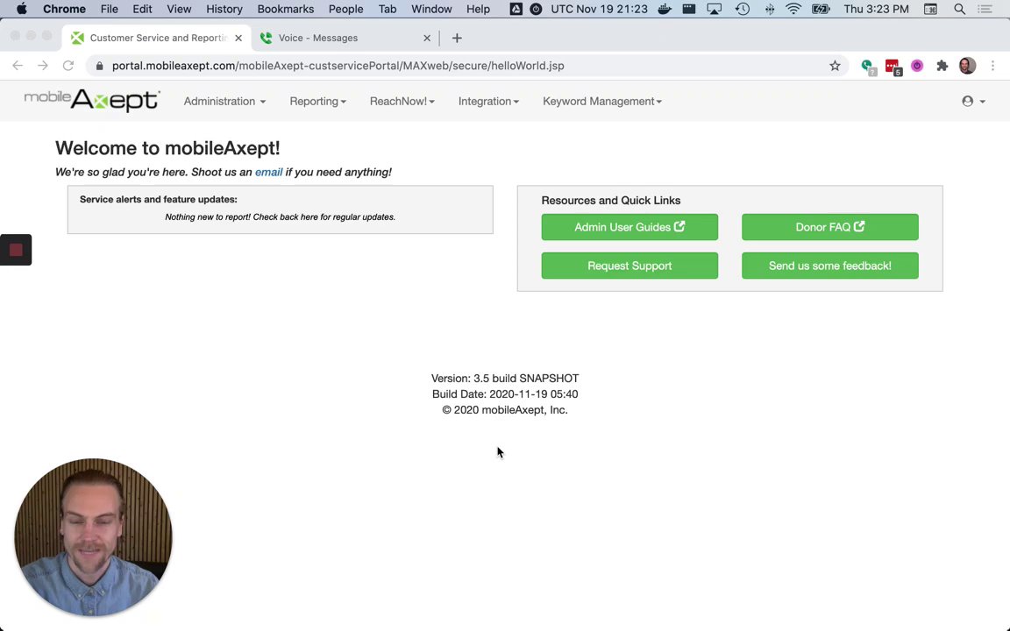Click the site padlock icon
This screenshot has width=1010, height=631.
[99, 66]
